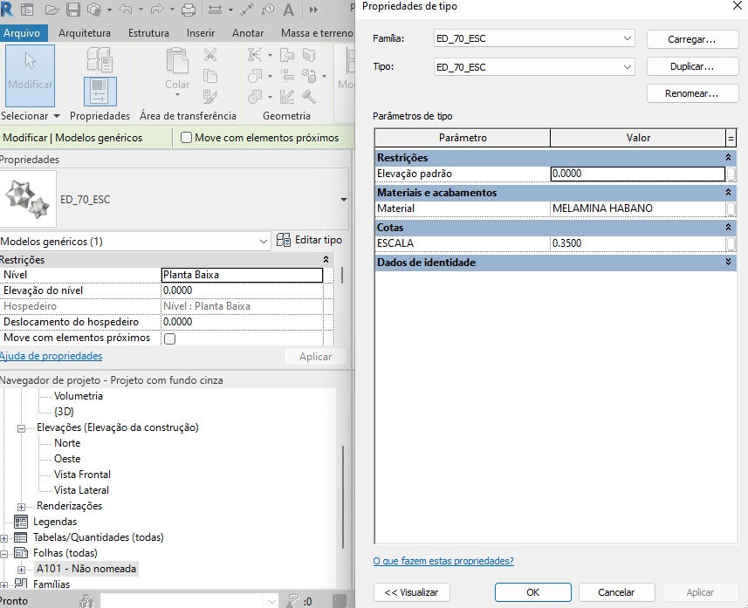Open the Arquitetura ribbon tab
The image size is (748, 608).
(85, 33)
